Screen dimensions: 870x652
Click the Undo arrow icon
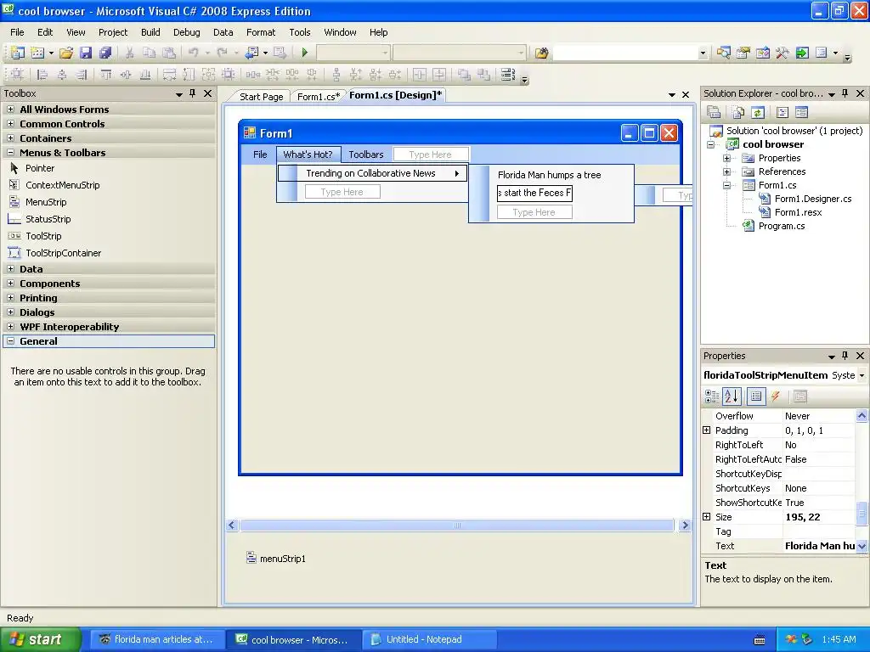(x=193, y=53)
